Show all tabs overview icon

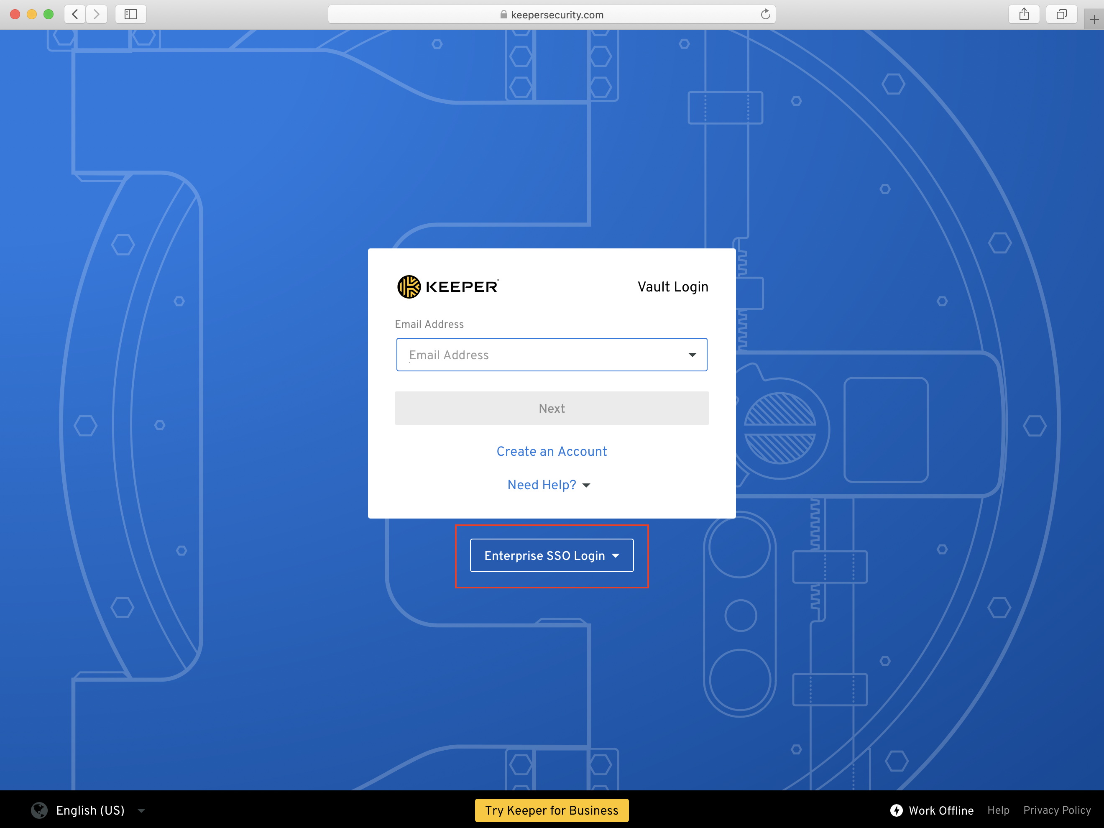(1062, 14)
